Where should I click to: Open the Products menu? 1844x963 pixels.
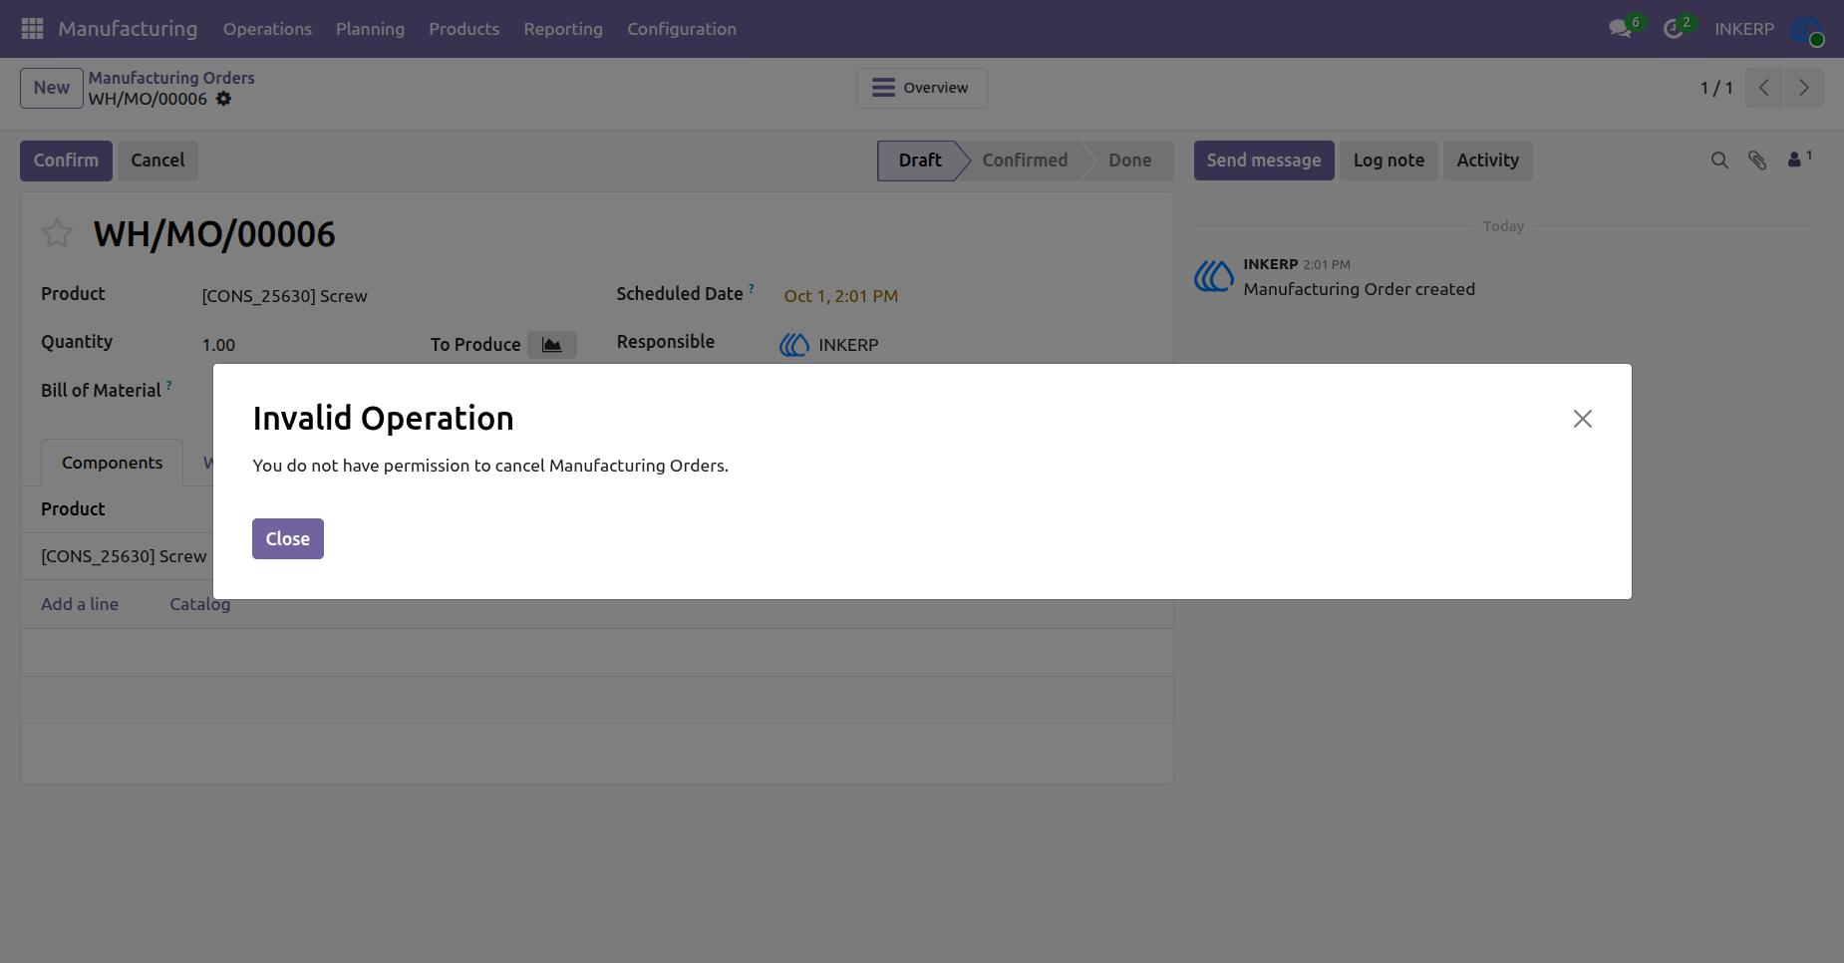click(x=464, y=29)
